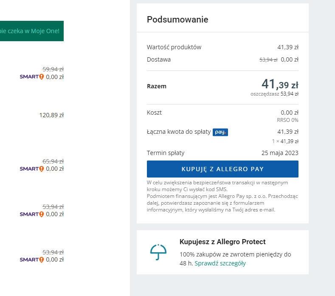Viewport: 335px width, 296px height.
Task: Click the Wartość produktów value 41,39 zł
Action: [288, 47]
